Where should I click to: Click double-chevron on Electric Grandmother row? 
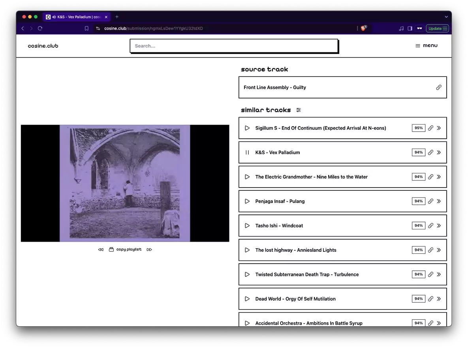coord(439,177)
